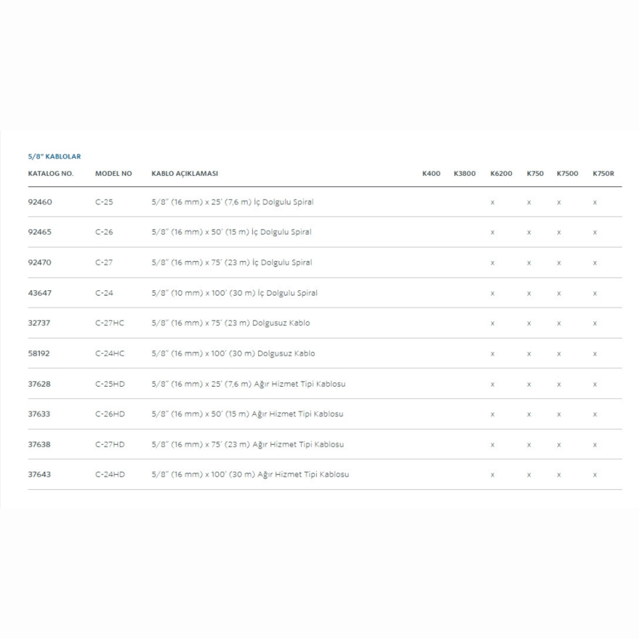The width and height of the screenshot is (639, 639).
Task: Select model number C-25HD
Action: [110, 384]
